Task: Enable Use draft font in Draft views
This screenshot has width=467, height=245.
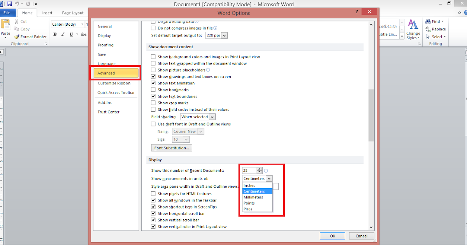Action: (153, 124)
